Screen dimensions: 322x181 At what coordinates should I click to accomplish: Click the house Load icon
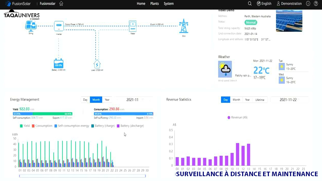97,64
